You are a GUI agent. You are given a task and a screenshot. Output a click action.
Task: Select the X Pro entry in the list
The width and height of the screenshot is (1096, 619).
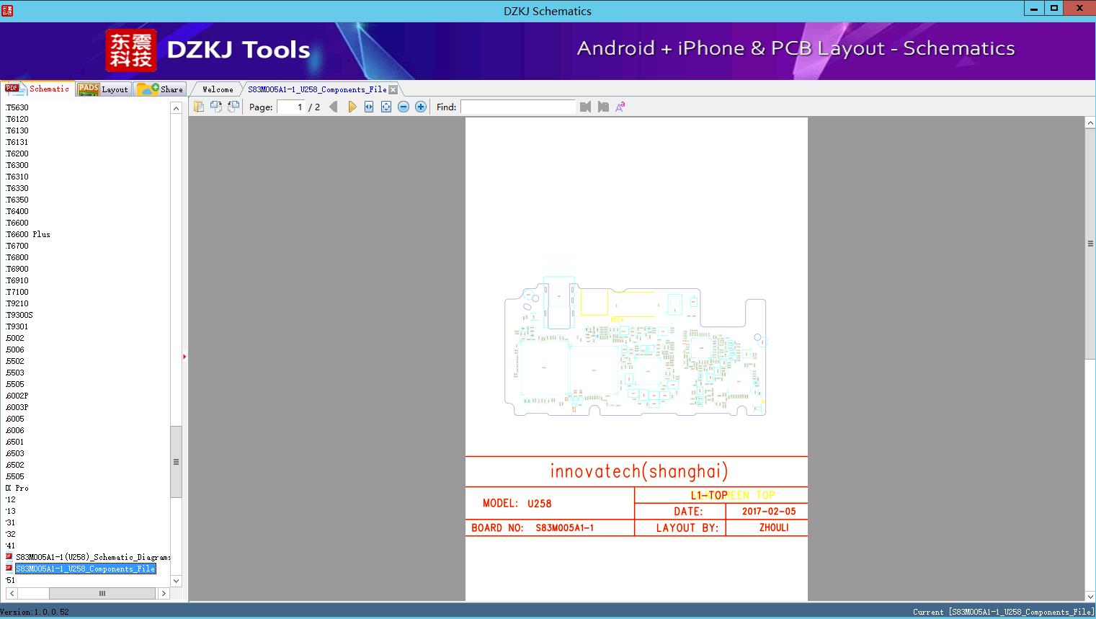tap(17, 488)
